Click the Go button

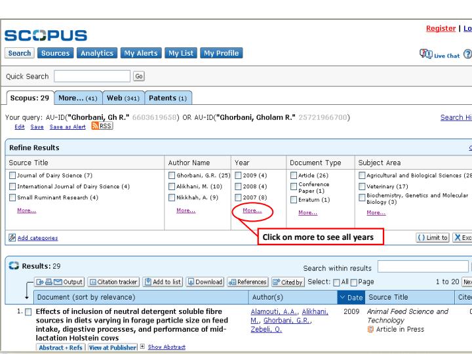(139, 76)
